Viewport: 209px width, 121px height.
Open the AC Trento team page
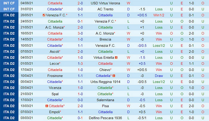pyautogui.click(x=105, y=9)
